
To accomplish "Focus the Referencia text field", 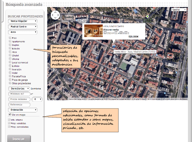I will tap(19, 104).
